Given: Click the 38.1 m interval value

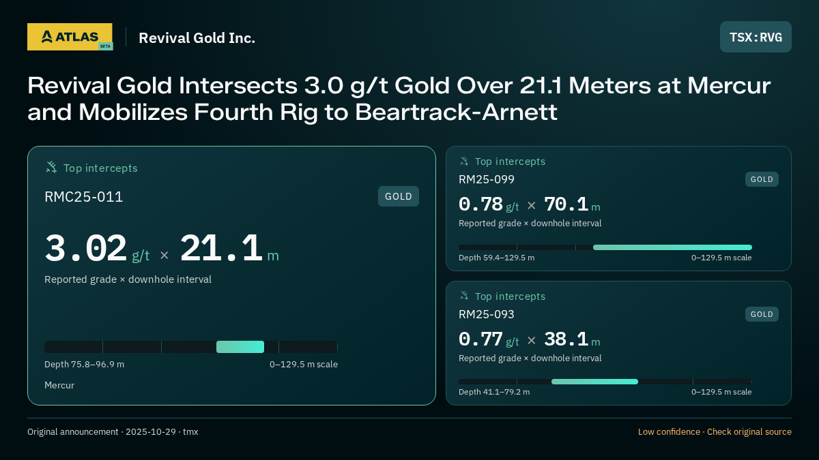Looking at the screenshot, I should pyautogui.click(x=572, y=339).
